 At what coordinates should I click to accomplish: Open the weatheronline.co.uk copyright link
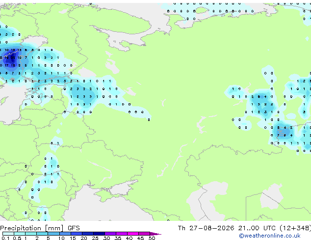pyautogui.click(x=270, y=236)
